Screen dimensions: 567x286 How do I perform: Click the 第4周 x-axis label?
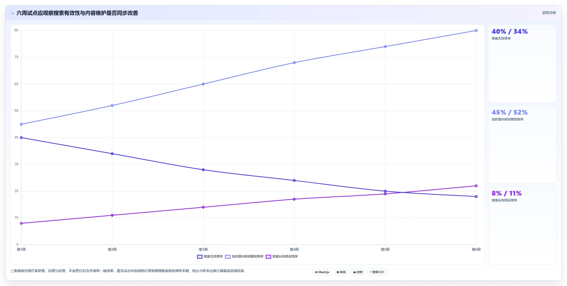[294, 249]
